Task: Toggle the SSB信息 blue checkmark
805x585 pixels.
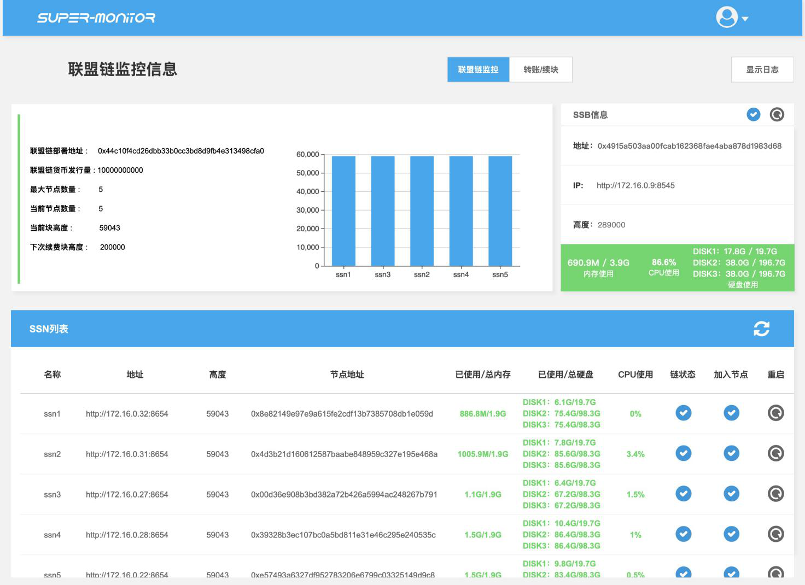Action: 753,114
